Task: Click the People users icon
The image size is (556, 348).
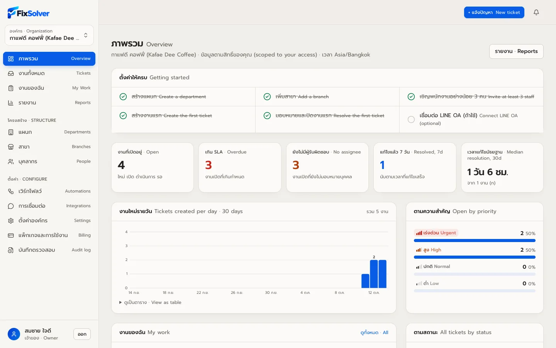Action: 11,162
